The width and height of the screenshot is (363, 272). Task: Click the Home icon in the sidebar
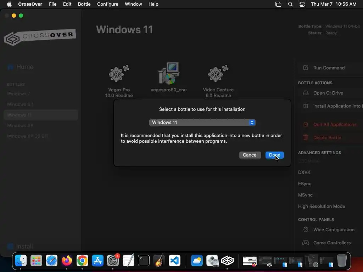(x=10, y=67)
